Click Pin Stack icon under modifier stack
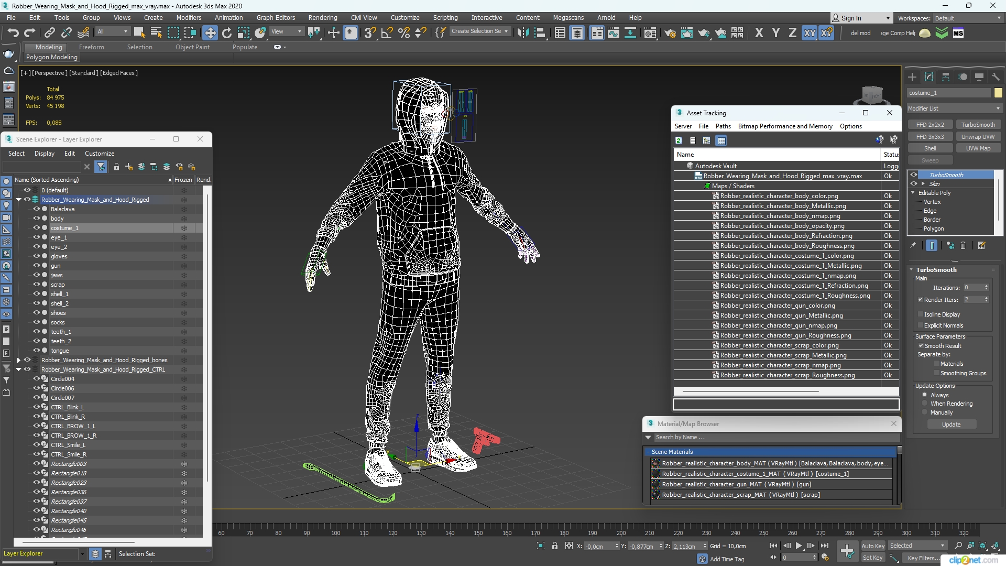This screenshot has width=1006, height=566. pos(913,245)
